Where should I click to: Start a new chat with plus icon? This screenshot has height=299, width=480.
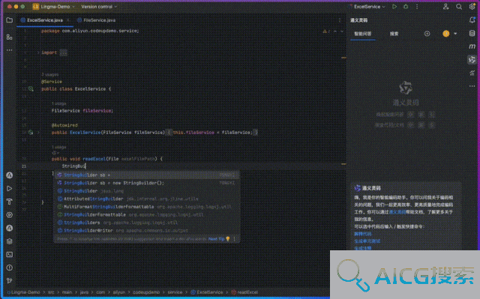[x=427, y=34]
